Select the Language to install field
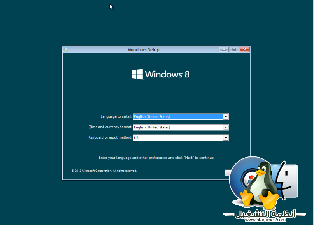This screenshot has width=314, height=225. point(181,117)
